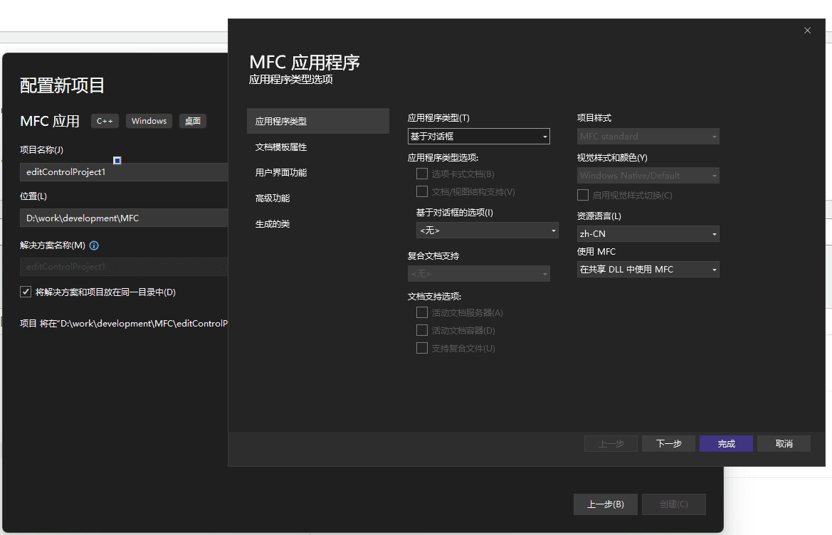Open the 应用程序类型(T) dropdown showing 基于对话框

(x=478, y=137)
